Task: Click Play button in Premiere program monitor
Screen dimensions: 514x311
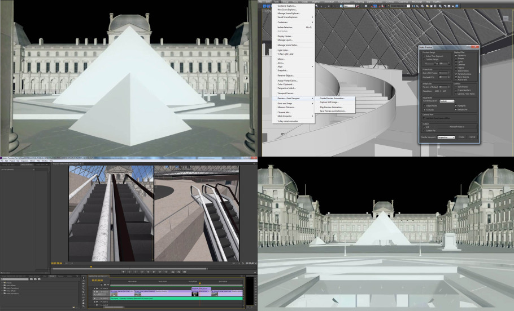Action: (x=154, y=272)
